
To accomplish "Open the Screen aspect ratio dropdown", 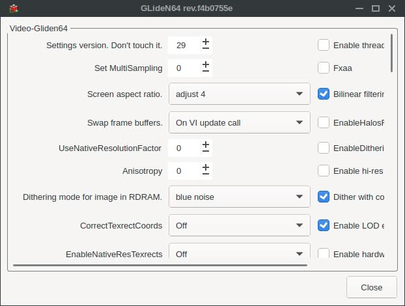I will tap(239, 94).
